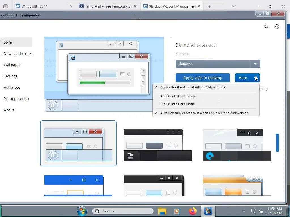This screenshot has width=290, height=217.
Task: Open the Per application section
Action: (x=16, y=99)
